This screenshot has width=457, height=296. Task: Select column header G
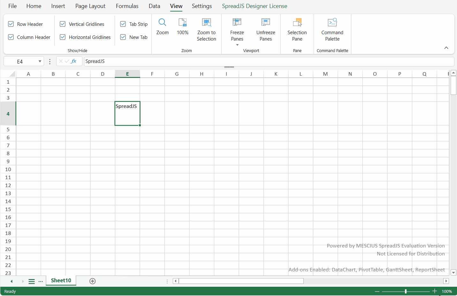click(x=177, y=74)
